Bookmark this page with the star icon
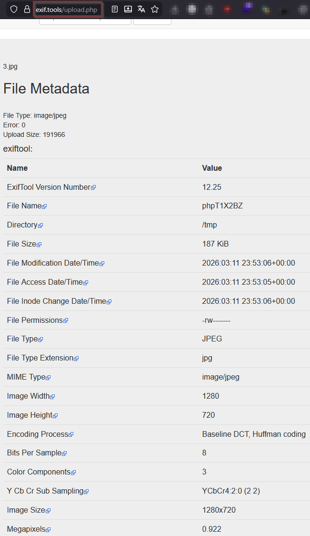The height and width of the screenshot is (536, 310). [154, 9]
